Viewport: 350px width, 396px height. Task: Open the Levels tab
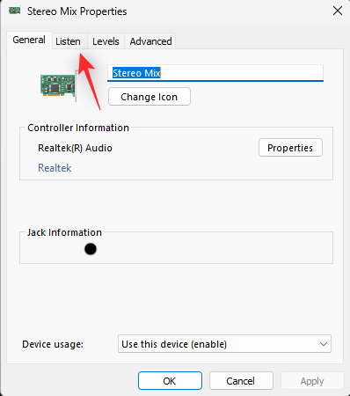click(106, 41)
